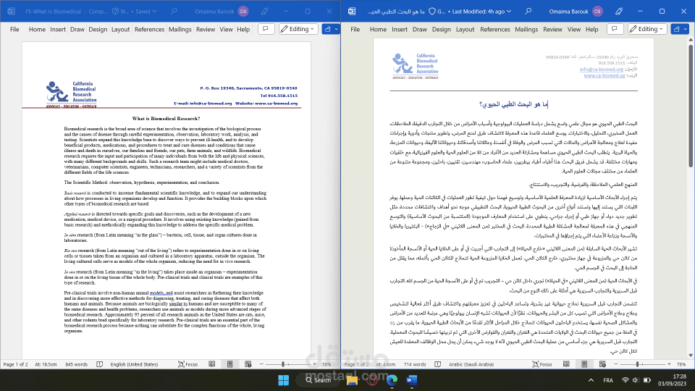695x391 pixels.
Task: Open the proofing book icon in the English status bar
Action: [x=100, y=364]
